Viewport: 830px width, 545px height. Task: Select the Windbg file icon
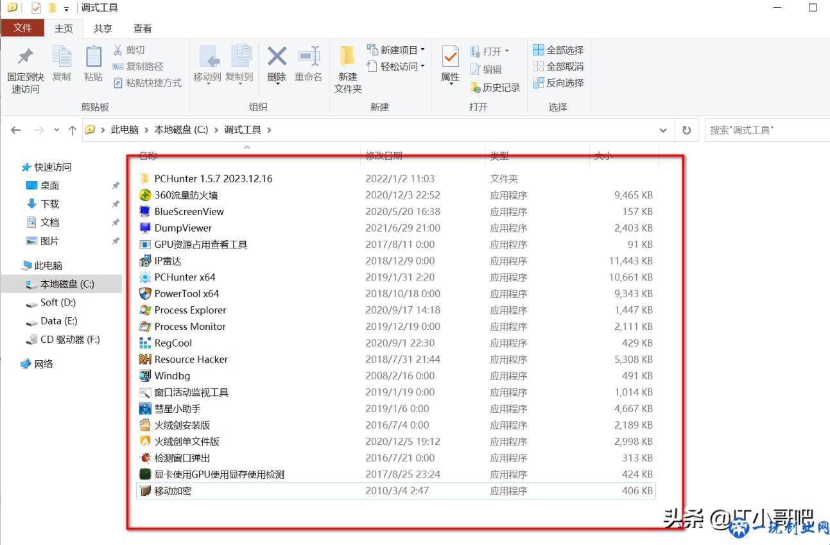tap(145, 376)
